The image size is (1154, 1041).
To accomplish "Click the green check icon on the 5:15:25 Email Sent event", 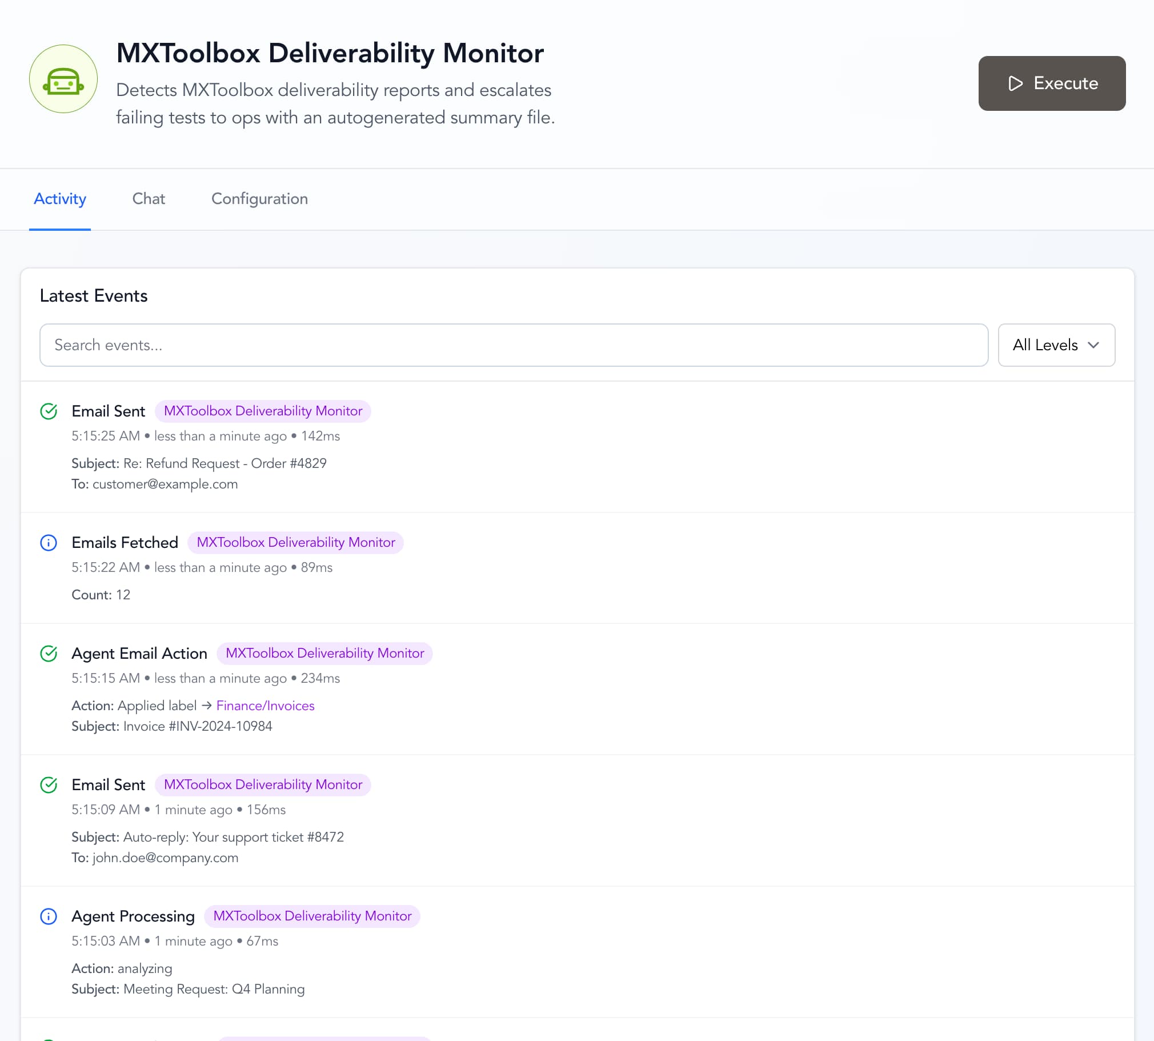I will click(49, 411).
